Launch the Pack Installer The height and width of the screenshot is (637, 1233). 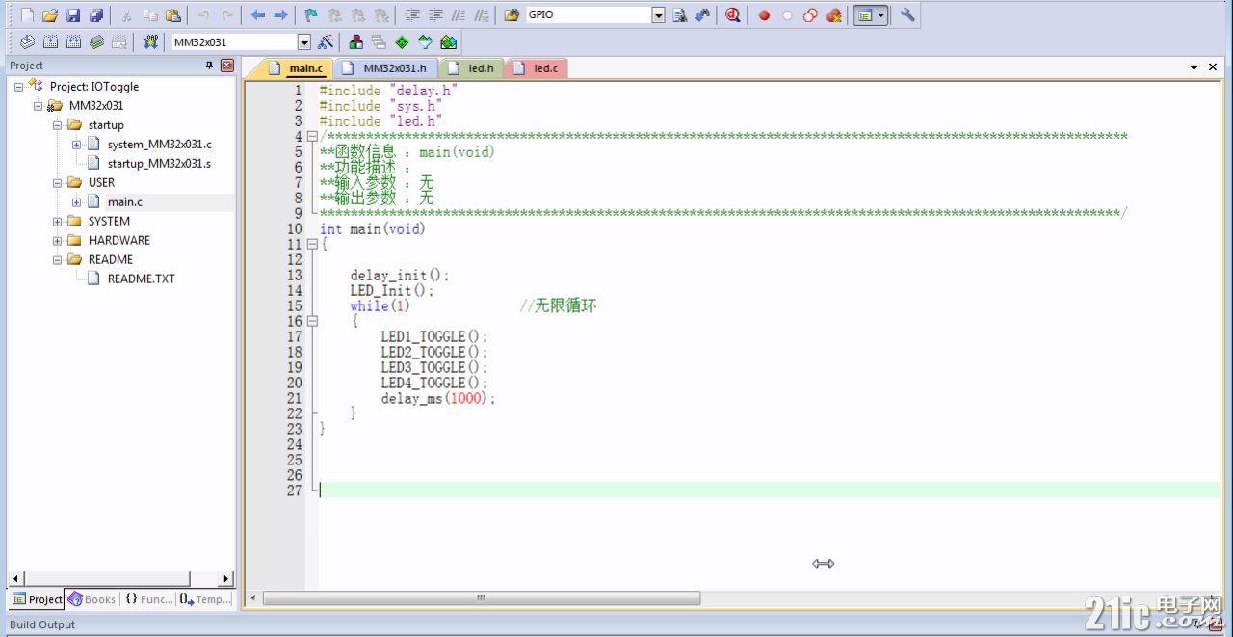[x=448, y=42]
